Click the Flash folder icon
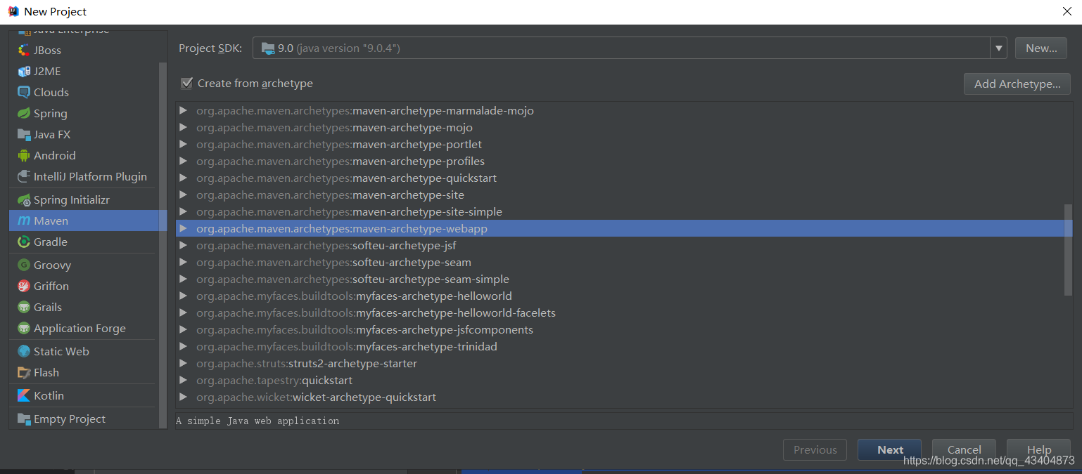This screenshot has height=474, width=1082. (24, 372)
